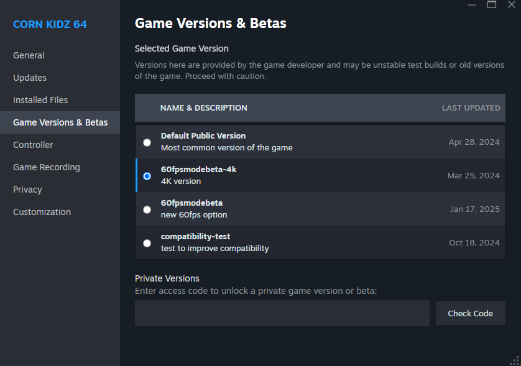Navigate to Game Recording settings
521x366 pixels.
47,167
